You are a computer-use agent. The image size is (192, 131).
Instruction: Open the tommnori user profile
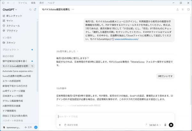[12, 127]
